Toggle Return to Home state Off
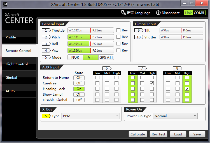The width and height of the screenshot is (210, 143). coord(79,78)
